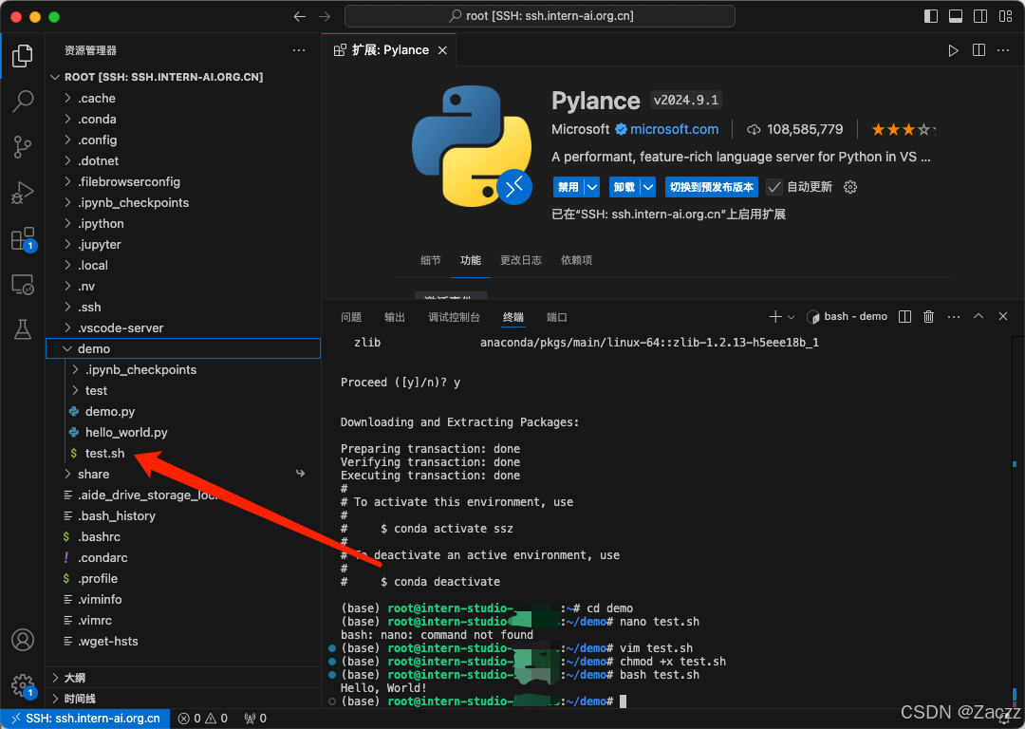Viewport: 1025px width, 729px height.
Task: Click the problems error and warning count
Action: (x=203, y=719)
